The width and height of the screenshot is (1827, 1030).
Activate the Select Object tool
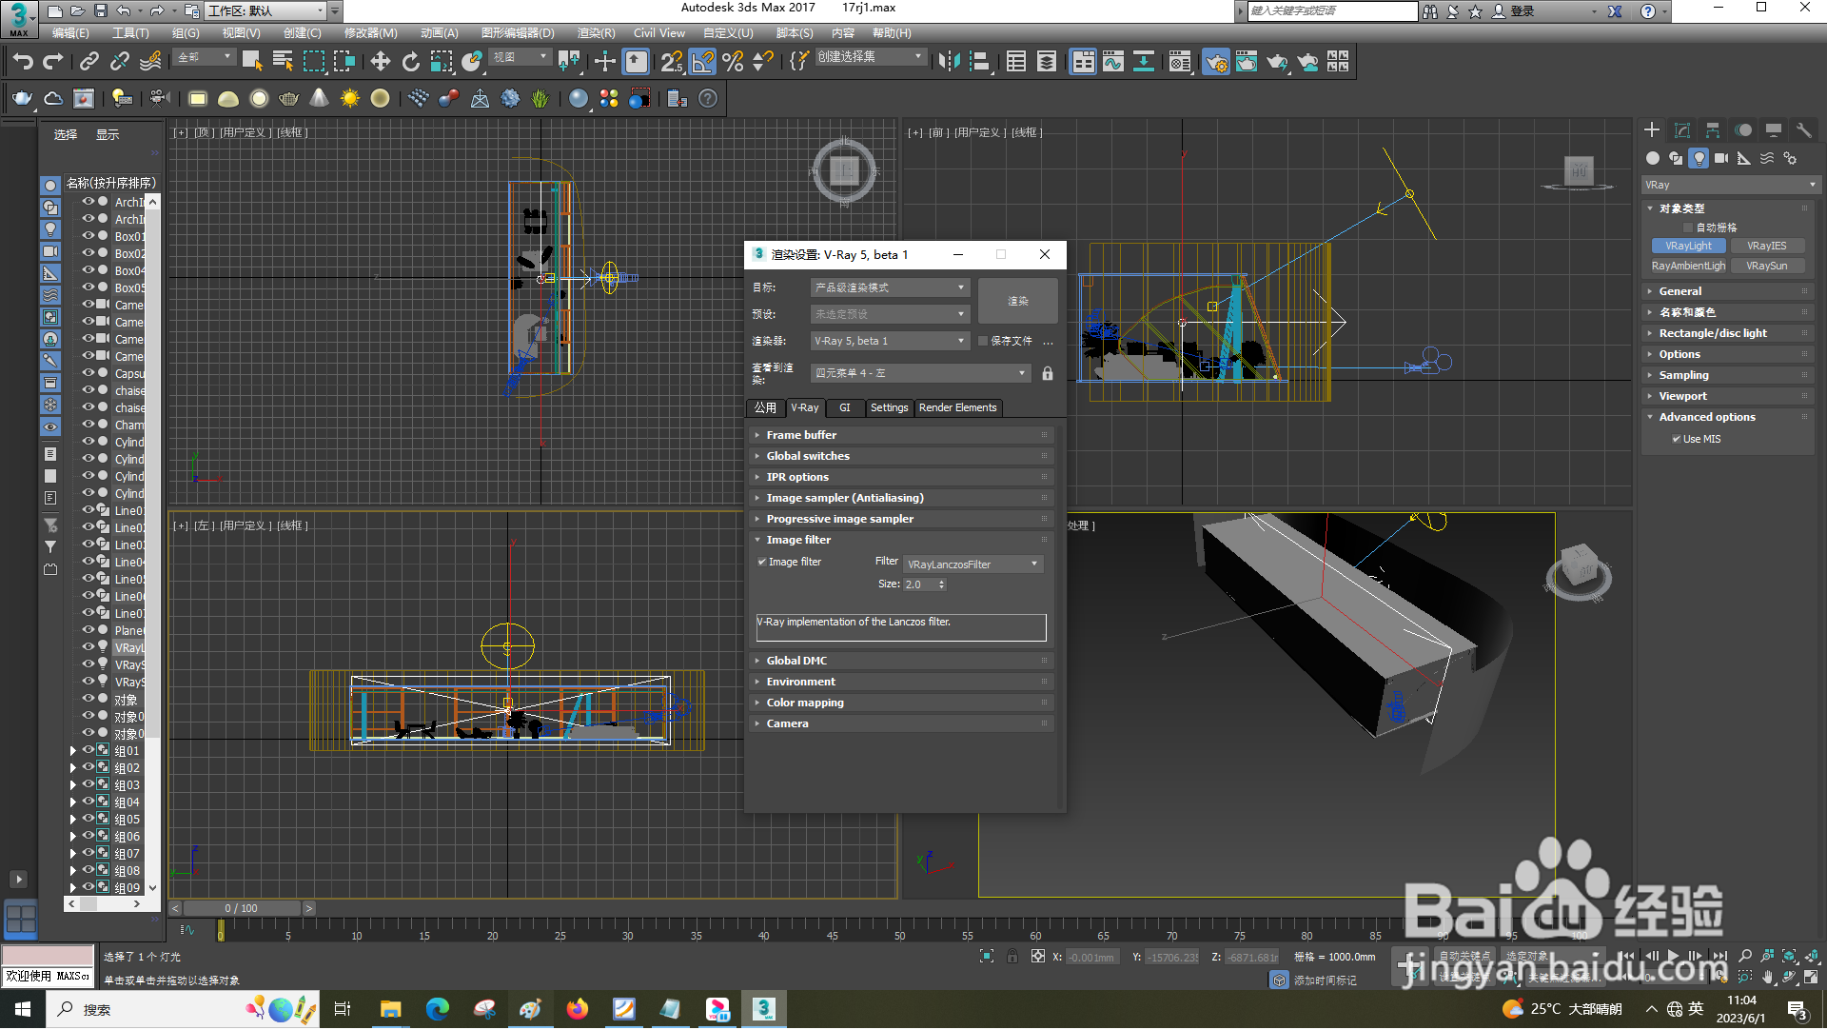(252, 62)
